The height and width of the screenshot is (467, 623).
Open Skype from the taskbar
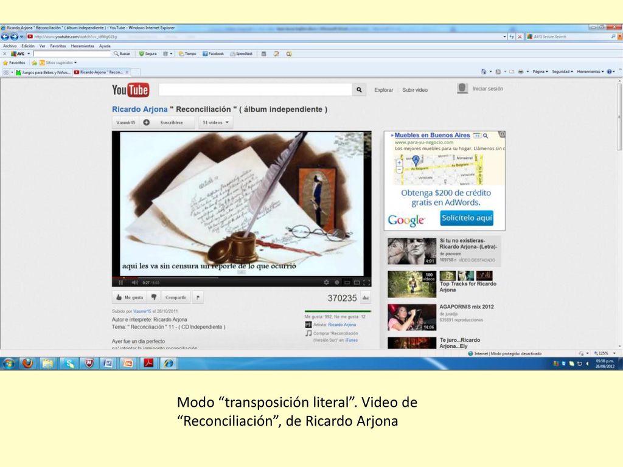[69, 363]
